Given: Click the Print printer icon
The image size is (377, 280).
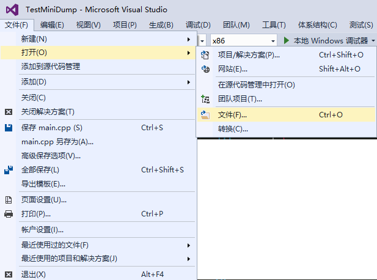Looking at the screenshot, I should point(9,214).
